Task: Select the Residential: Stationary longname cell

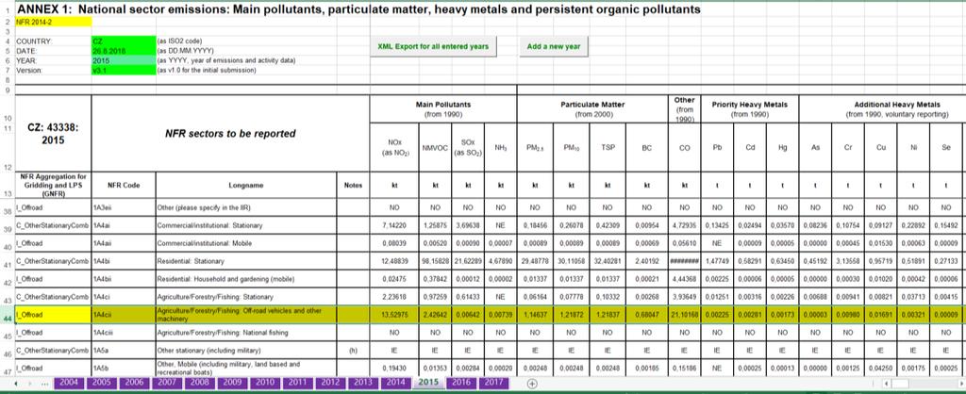Action: click(x=246, y=261)
